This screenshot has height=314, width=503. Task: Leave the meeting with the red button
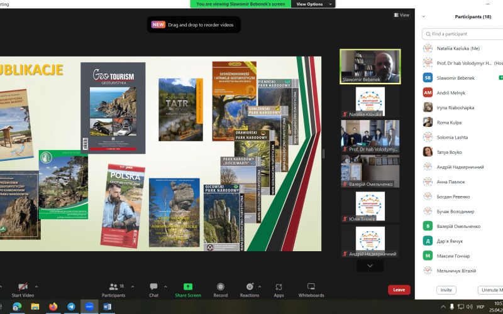click(x=399, y=290)
